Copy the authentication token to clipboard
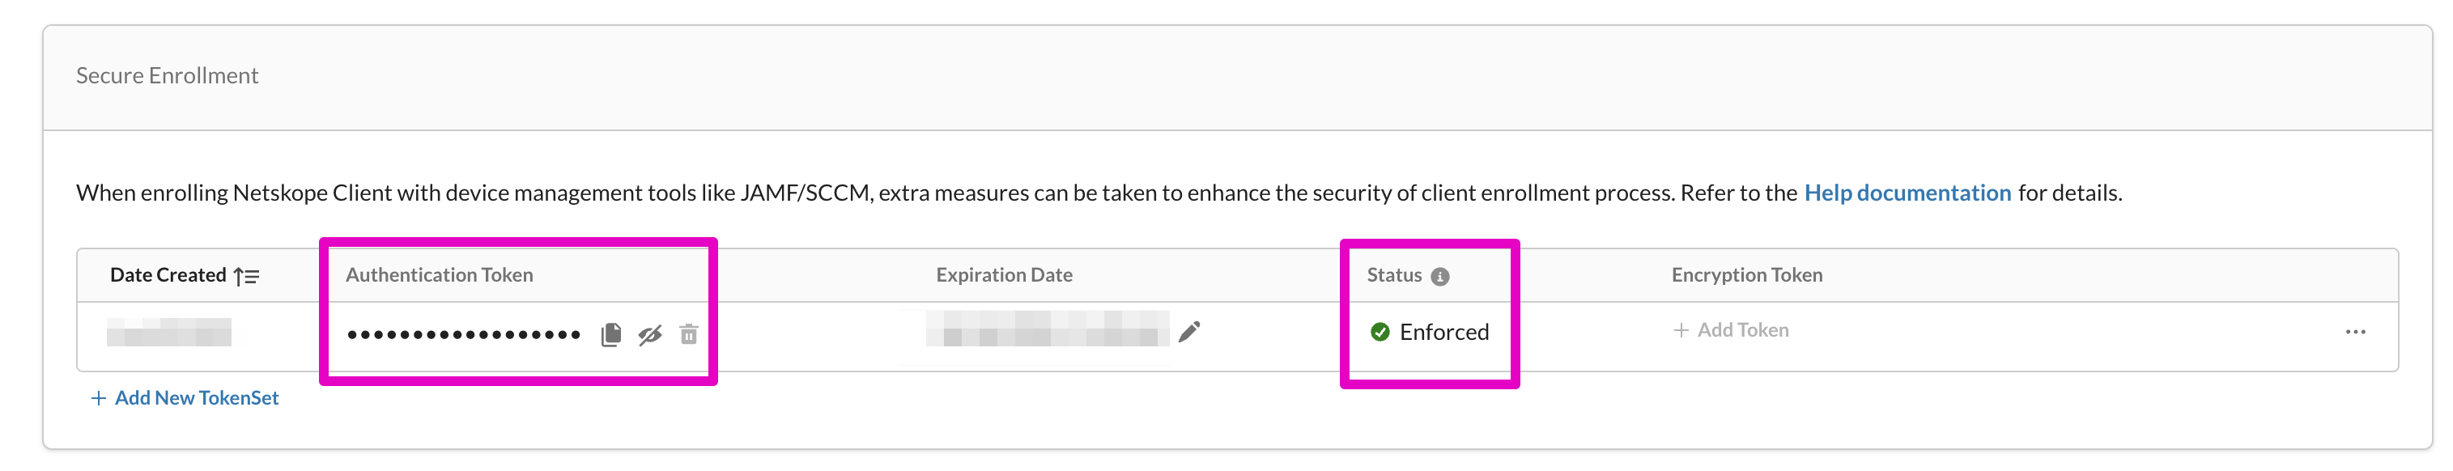This screenshot has width=2453, height=471. tap(611, 335)
